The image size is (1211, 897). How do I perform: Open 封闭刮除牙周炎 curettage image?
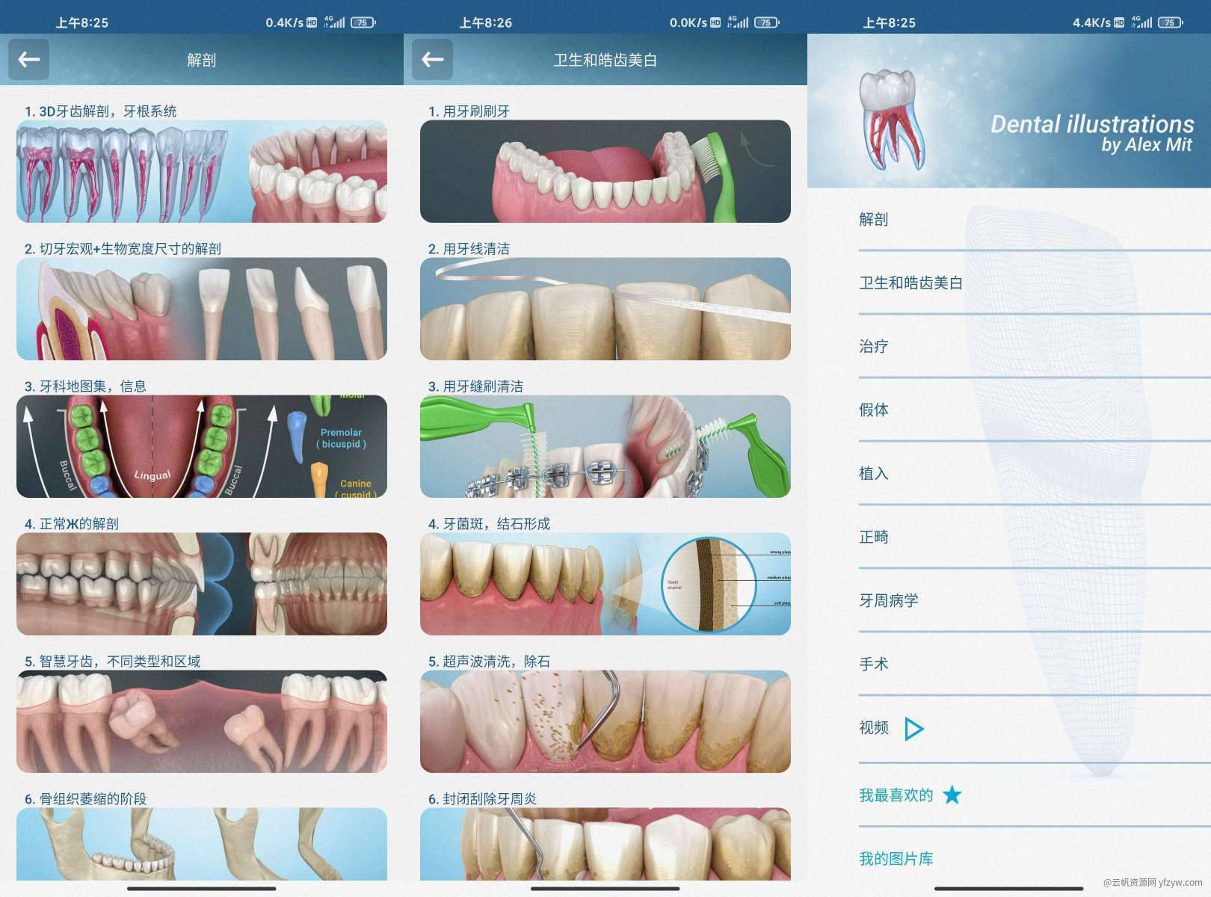[605, 844]
